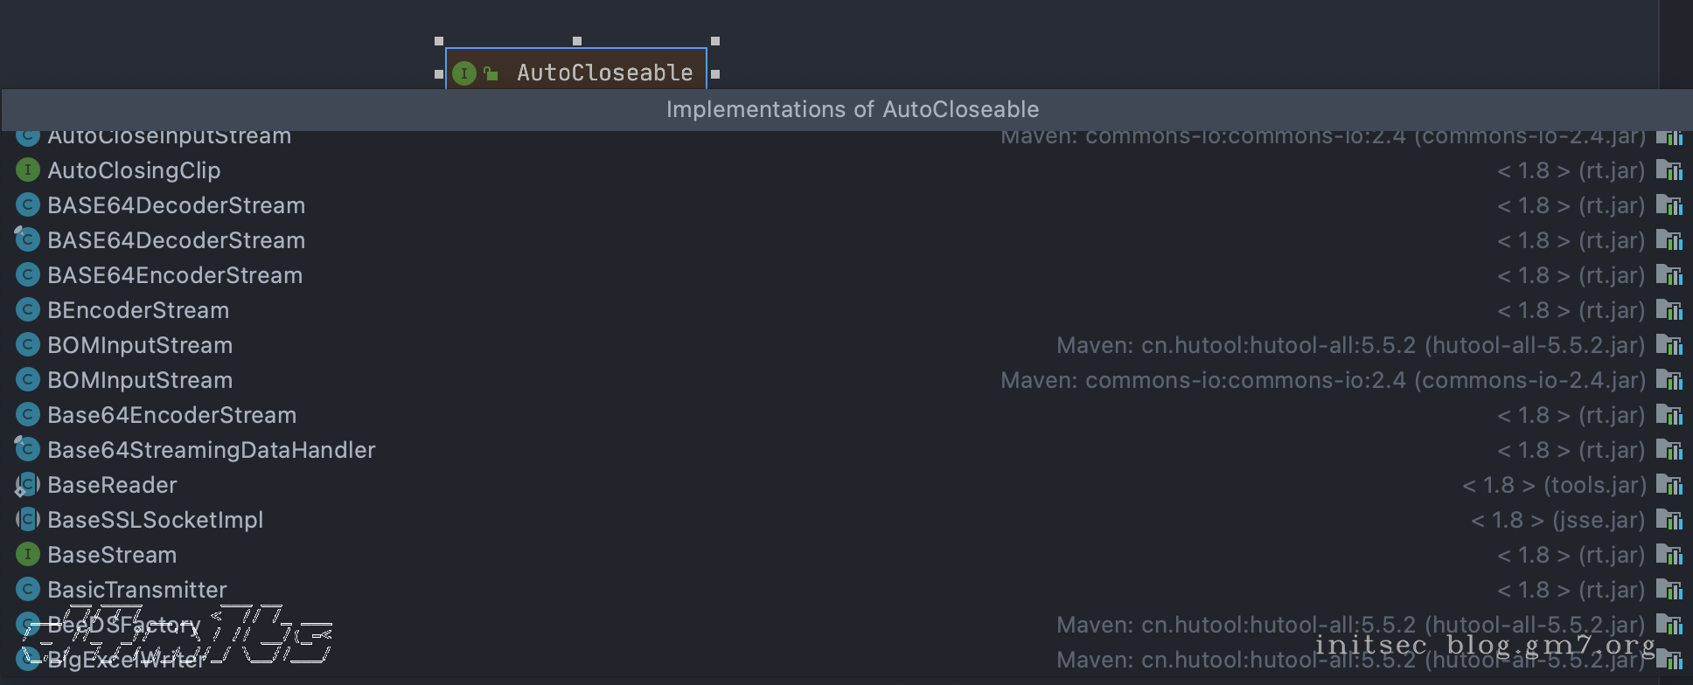Choose the BEncoderStream implementation
This screenshot has width=1693, height=685.
pyautogui.click(x=138, y=310)
